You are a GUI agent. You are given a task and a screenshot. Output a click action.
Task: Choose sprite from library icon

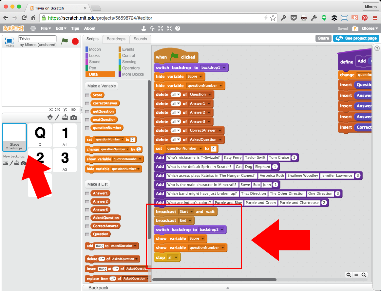click(50, 118)
